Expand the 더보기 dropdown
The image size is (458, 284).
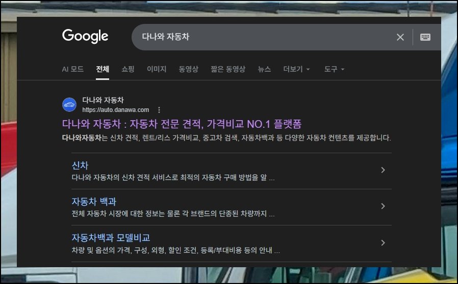pyautogui.click(x=296, y=69)
